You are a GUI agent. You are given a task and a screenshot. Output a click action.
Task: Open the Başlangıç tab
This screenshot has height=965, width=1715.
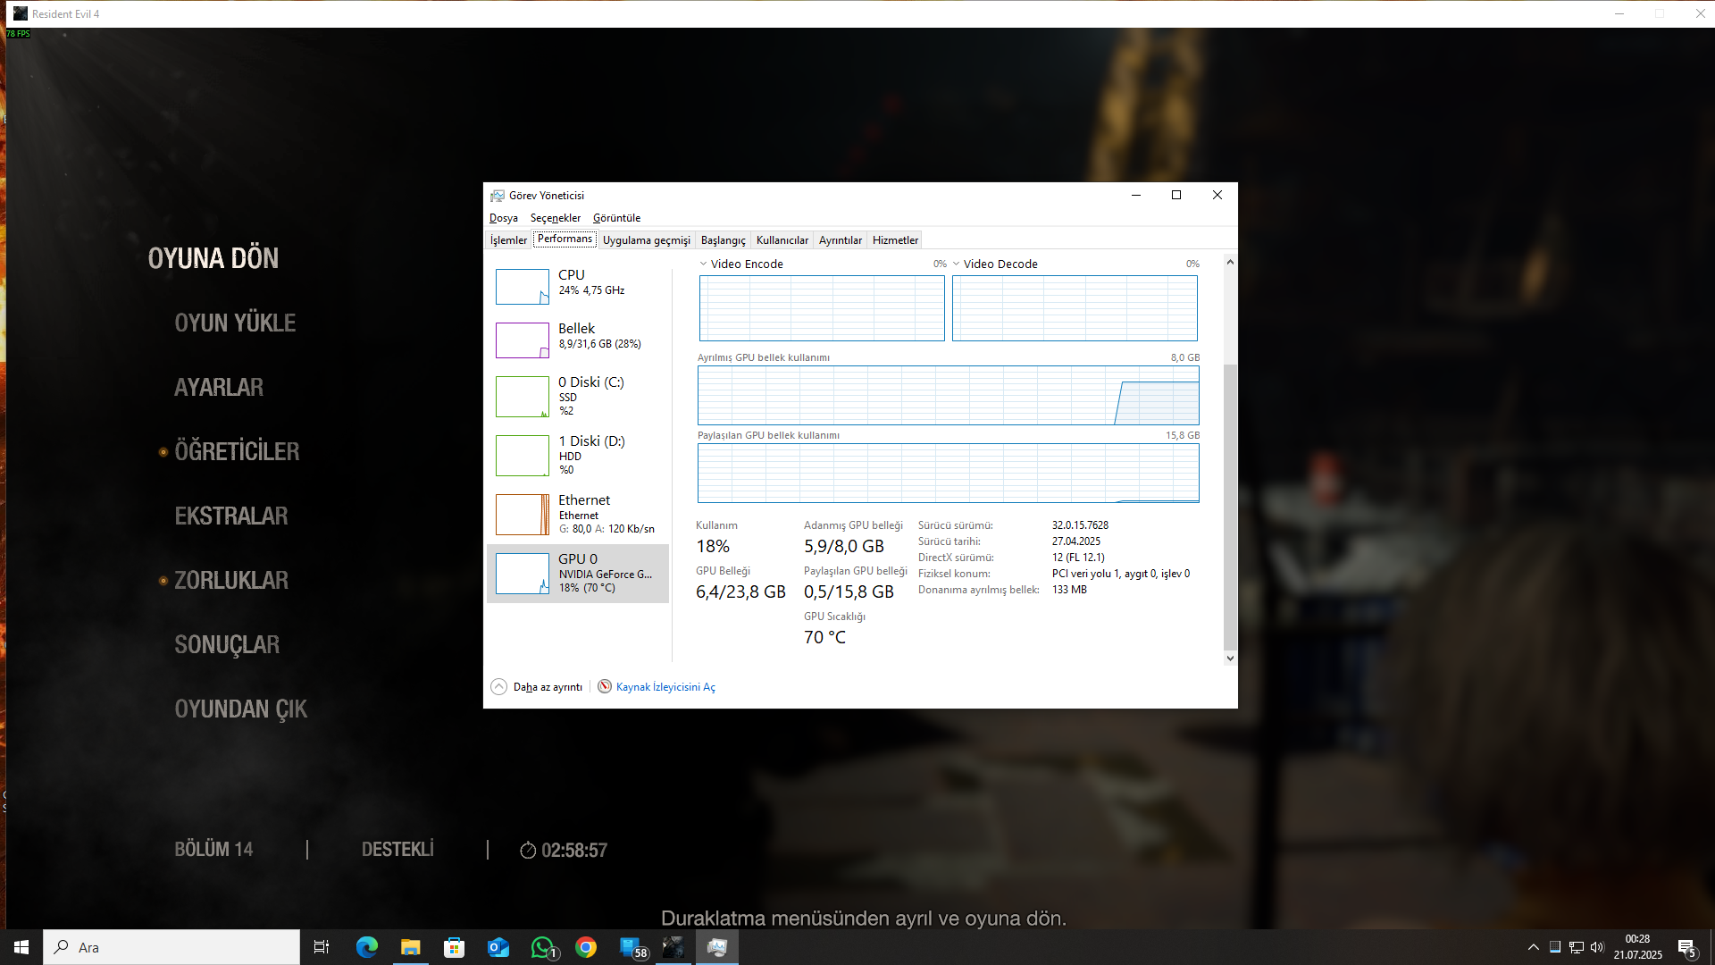[724, 240]
